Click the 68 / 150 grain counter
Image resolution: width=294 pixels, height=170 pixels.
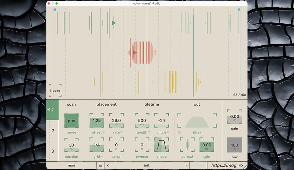[x=239, y=95]
